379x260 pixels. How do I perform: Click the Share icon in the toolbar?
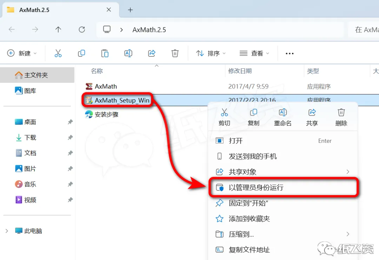[x=152, y=53]
